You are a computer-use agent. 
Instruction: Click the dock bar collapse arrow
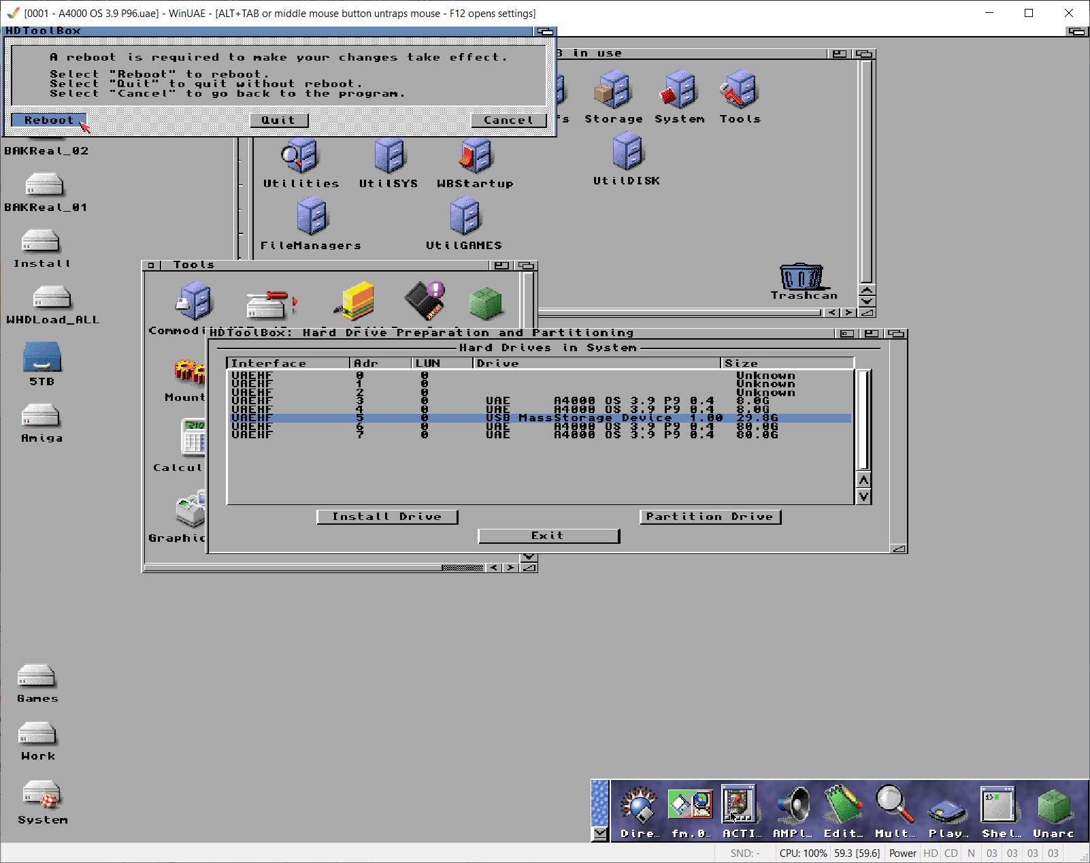[600, 834]
